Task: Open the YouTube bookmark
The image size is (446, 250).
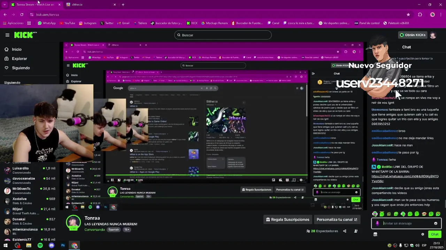Action: click(67, 23)
